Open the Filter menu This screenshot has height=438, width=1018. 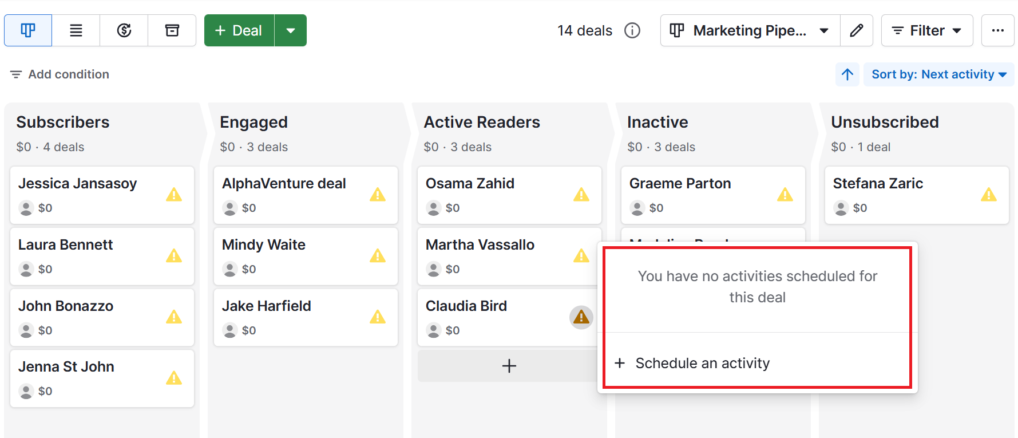coord(926,30)
